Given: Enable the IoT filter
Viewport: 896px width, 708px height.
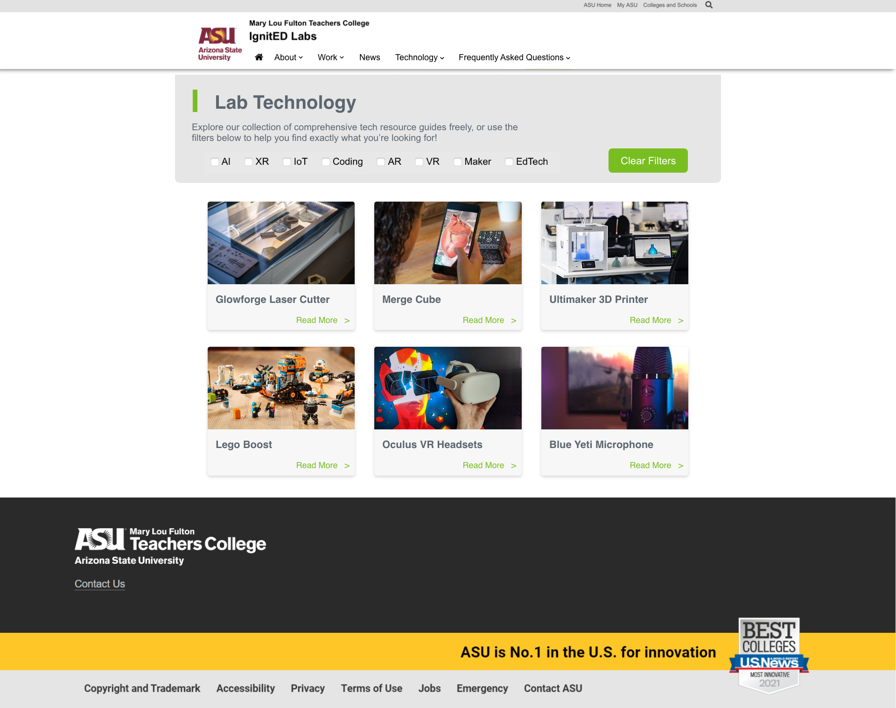Looking at the screenshot, I should (287, 162).
